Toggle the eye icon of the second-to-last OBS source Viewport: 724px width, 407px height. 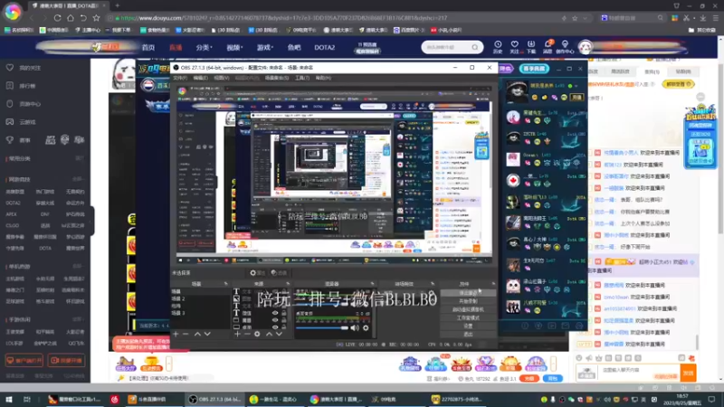(x=275, y=320)
